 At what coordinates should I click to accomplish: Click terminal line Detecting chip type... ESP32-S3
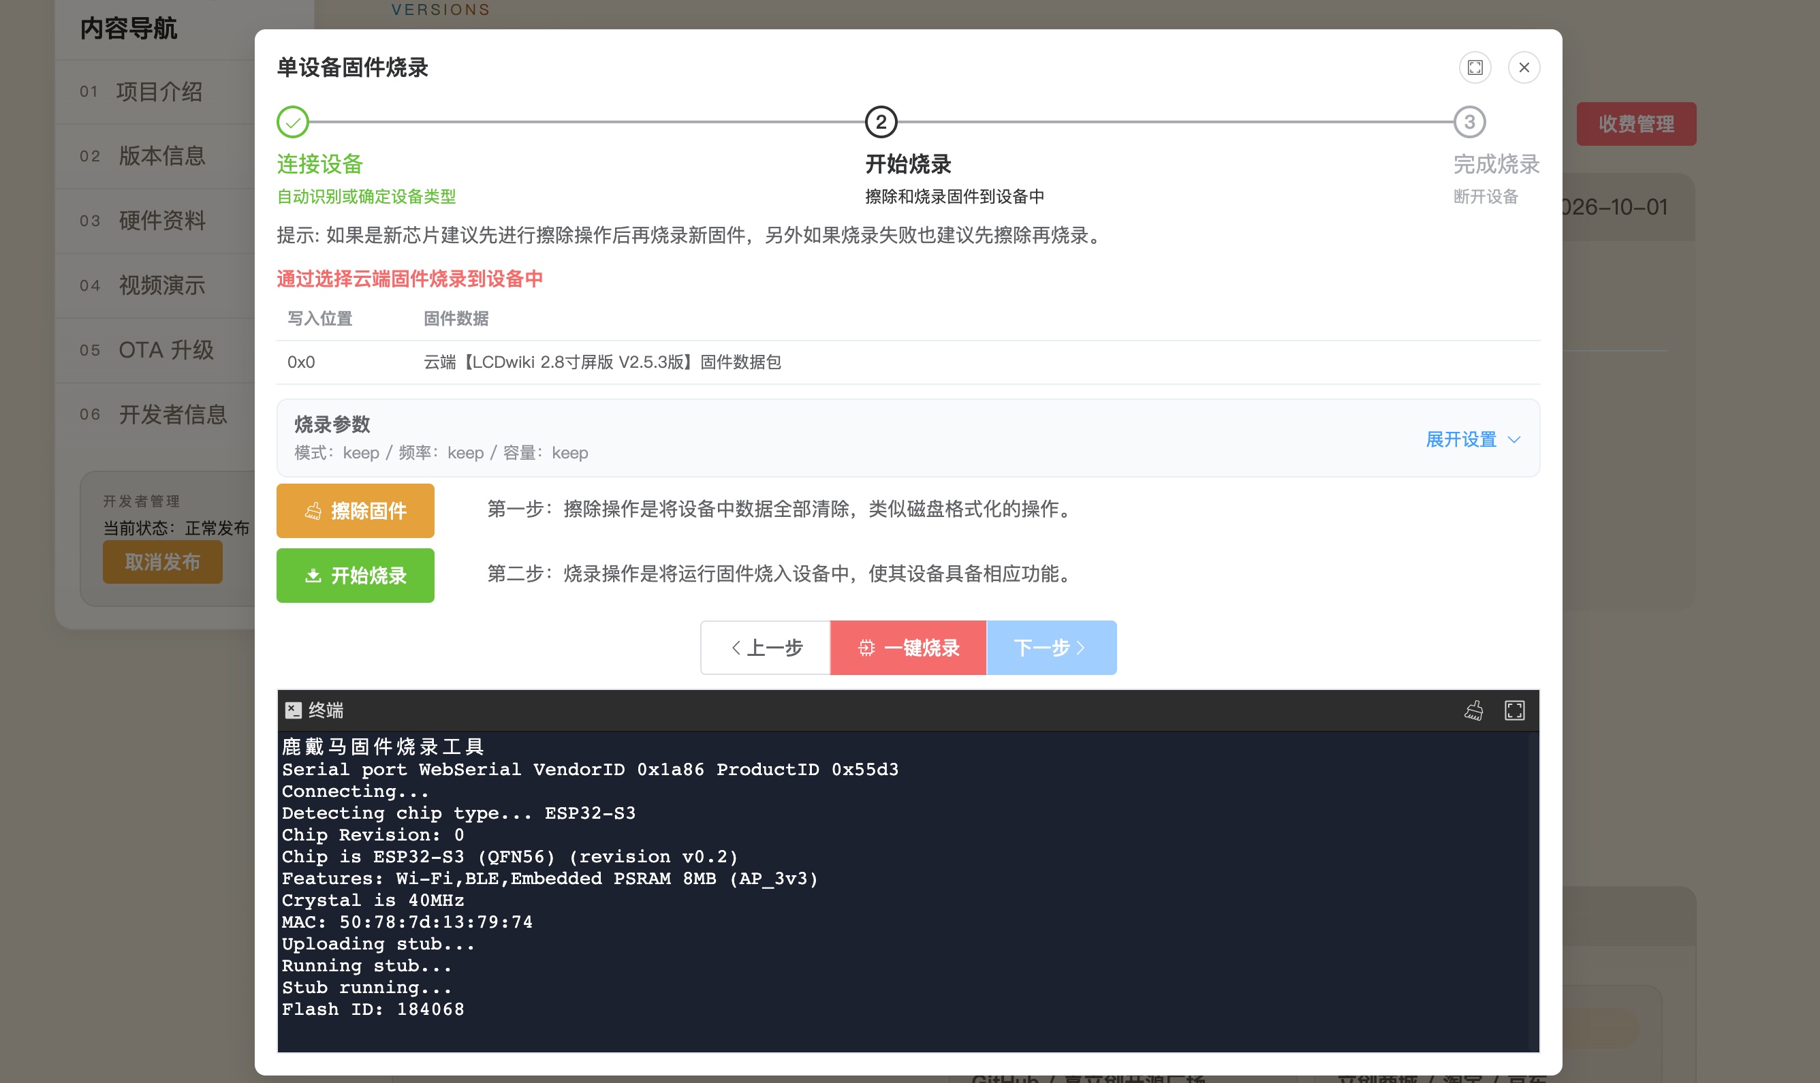458,813
